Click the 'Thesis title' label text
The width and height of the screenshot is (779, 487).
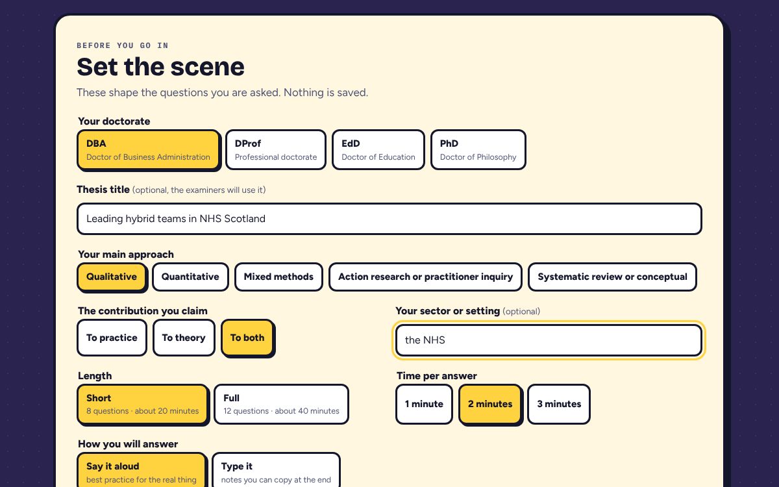click(x=103, y=190)
